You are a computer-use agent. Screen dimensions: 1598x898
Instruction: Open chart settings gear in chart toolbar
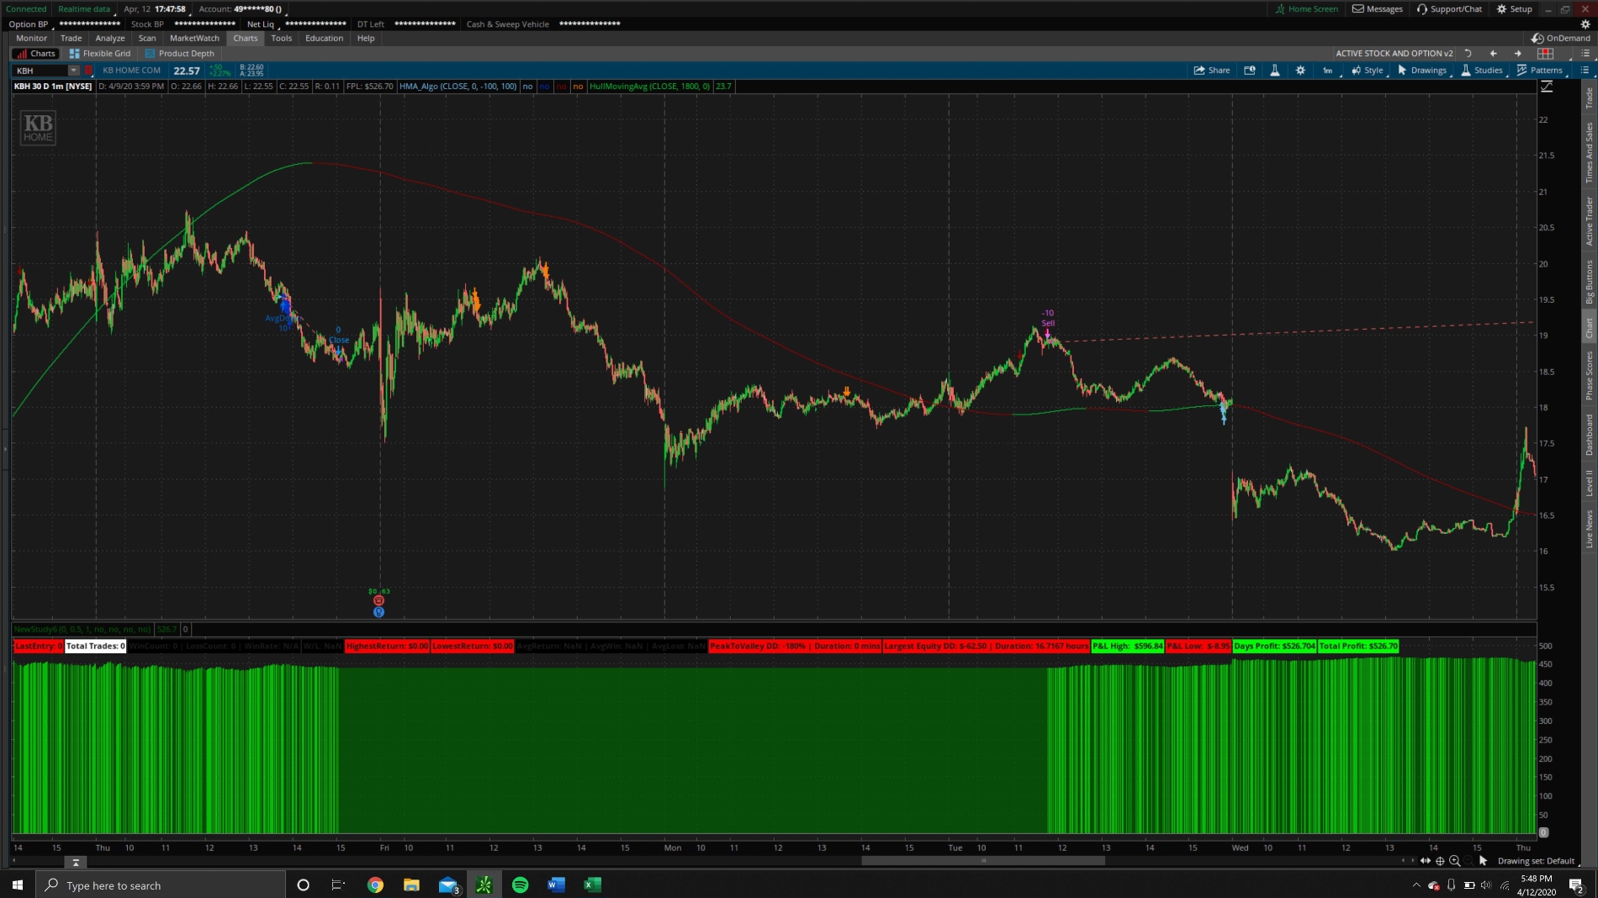pyautogui.click(x=1300, y=71)
